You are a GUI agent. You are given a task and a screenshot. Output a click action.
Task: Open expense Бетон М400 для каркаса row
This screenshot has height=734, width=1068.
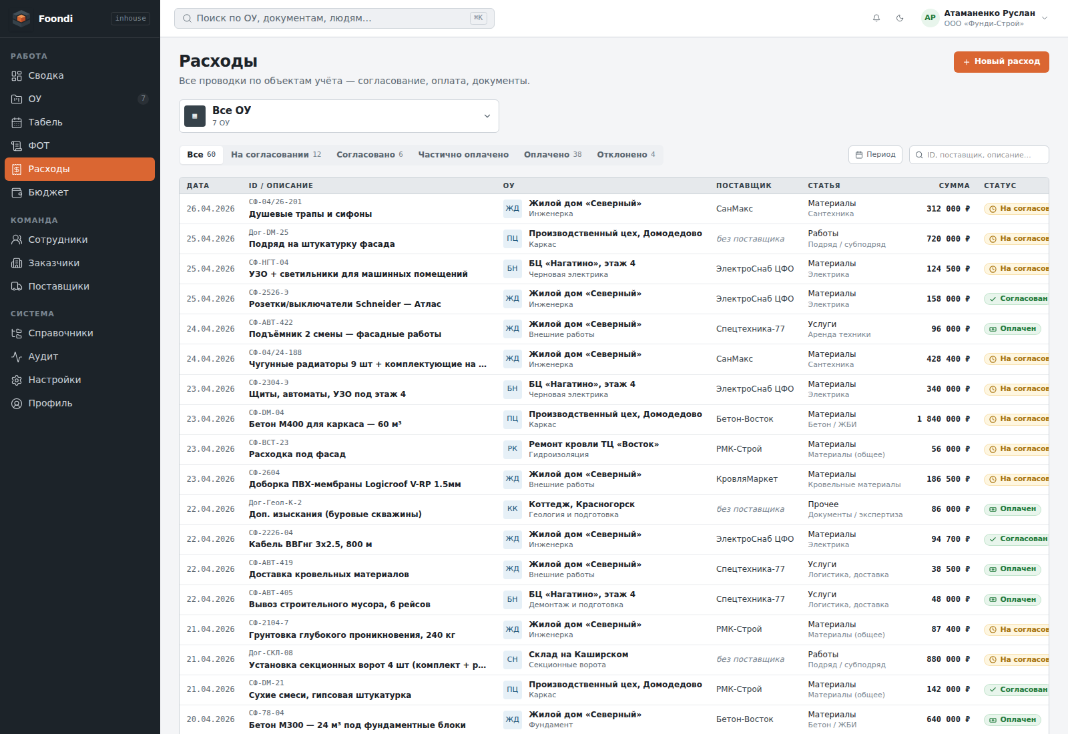point(614,419)
